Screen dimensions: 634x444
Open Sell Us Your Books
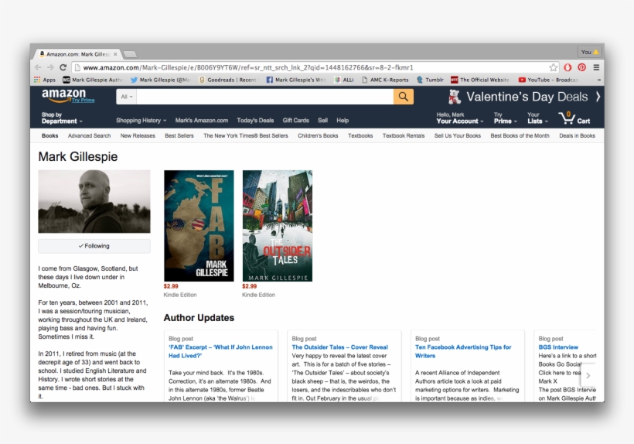tap(457, 136)
